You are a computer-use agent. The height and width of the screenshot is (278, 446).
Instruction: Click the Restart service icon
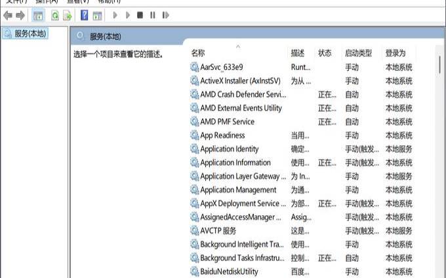pyautogui.click(x=163, y=15)
